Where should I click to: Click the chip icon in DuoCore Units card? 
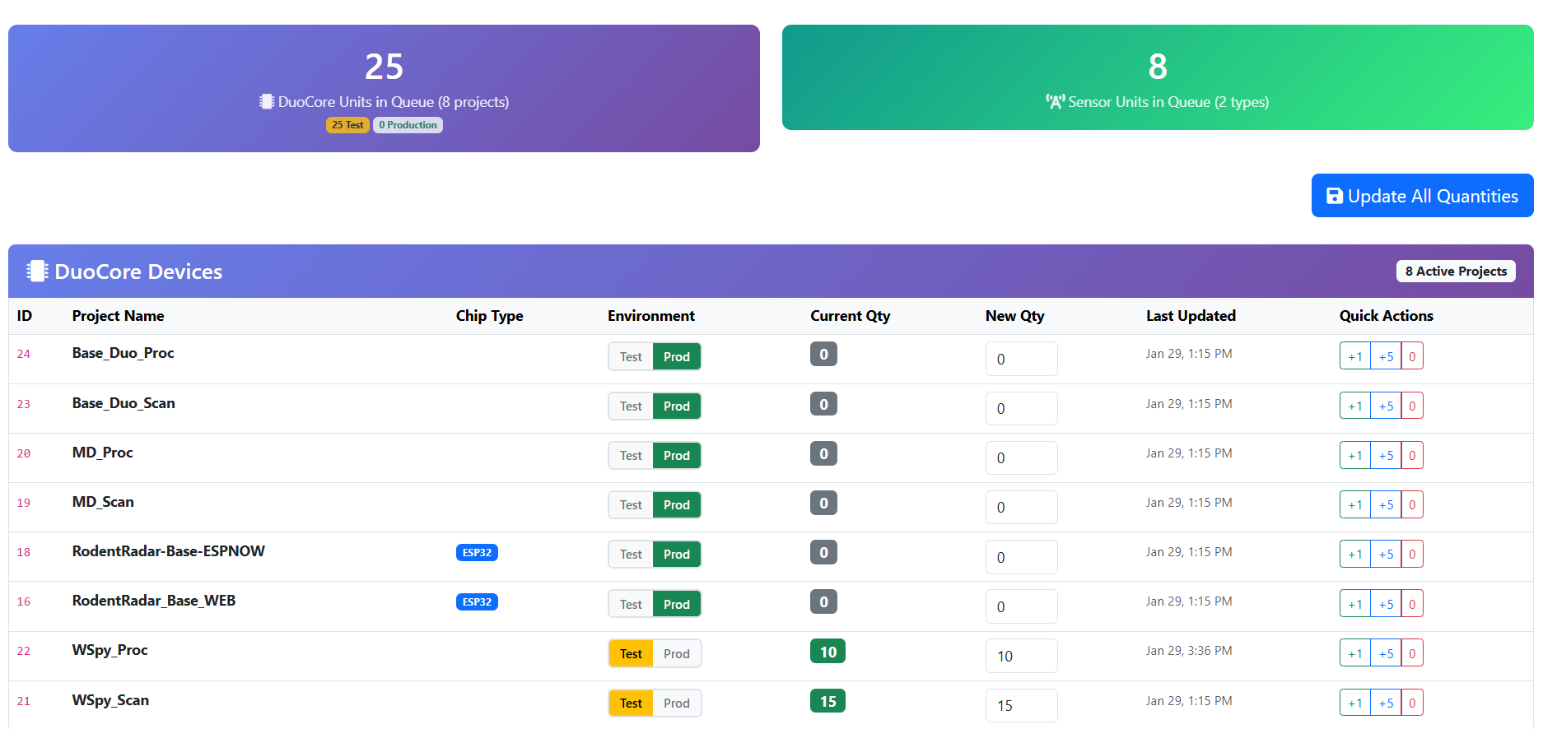(x=267, y=102)
